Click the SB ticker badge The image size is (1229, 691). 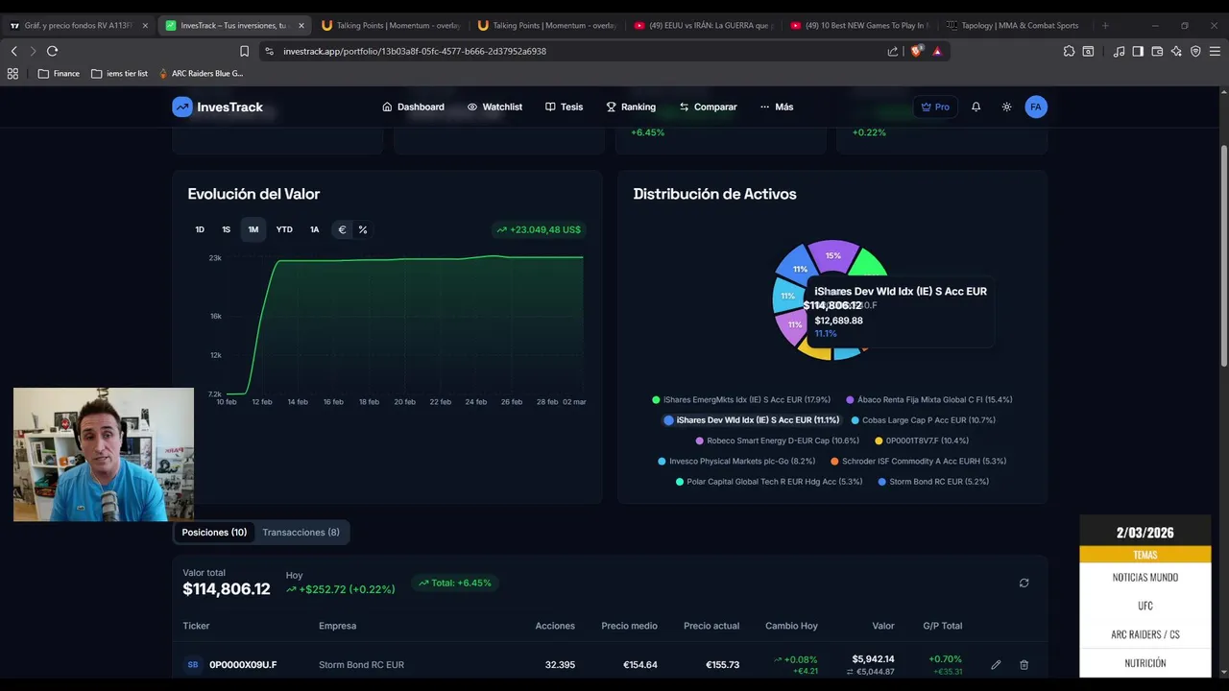[x=193, y=664]
